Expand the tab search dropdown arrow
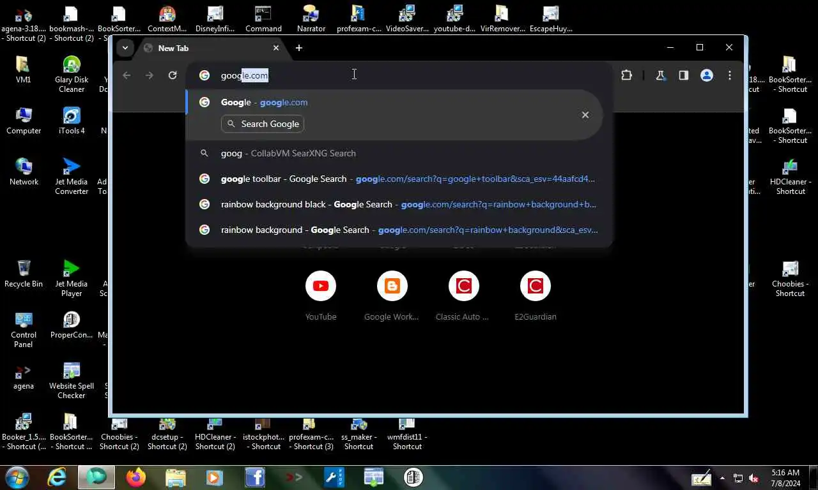 [x=125, y=48]
